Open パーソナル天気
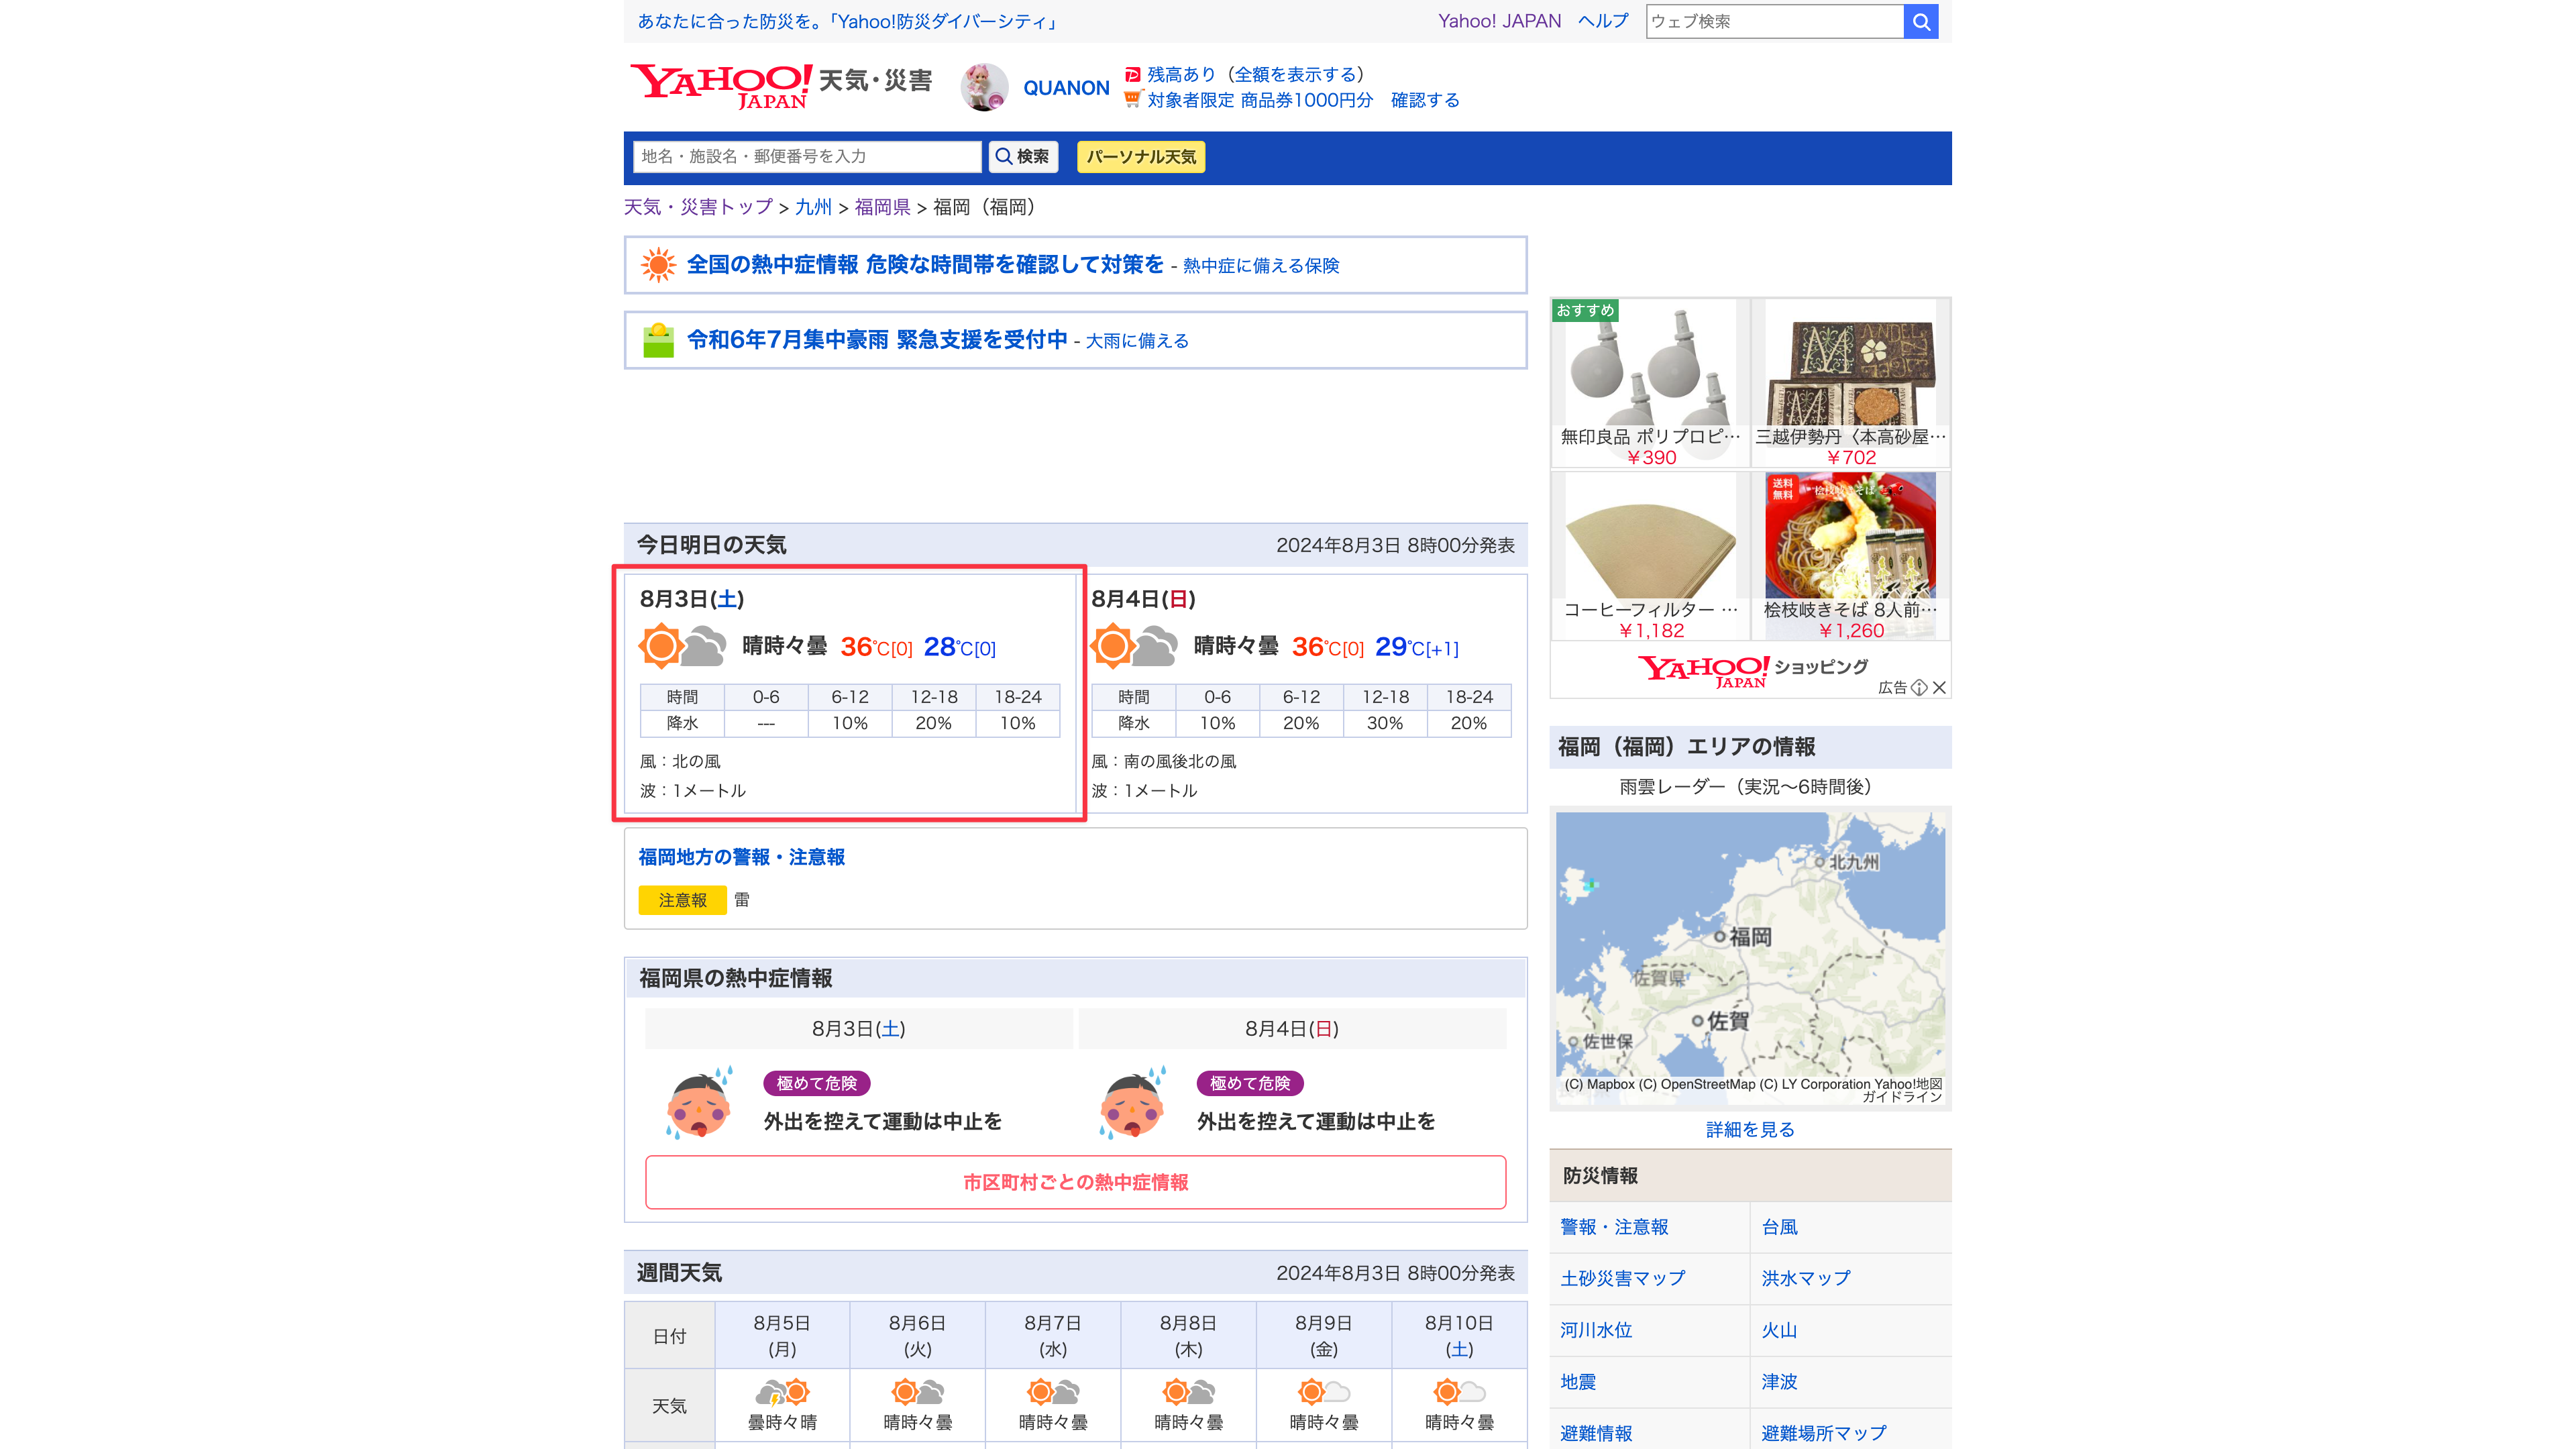This screenshot has width=2576, height=1449. (1140, 157)
